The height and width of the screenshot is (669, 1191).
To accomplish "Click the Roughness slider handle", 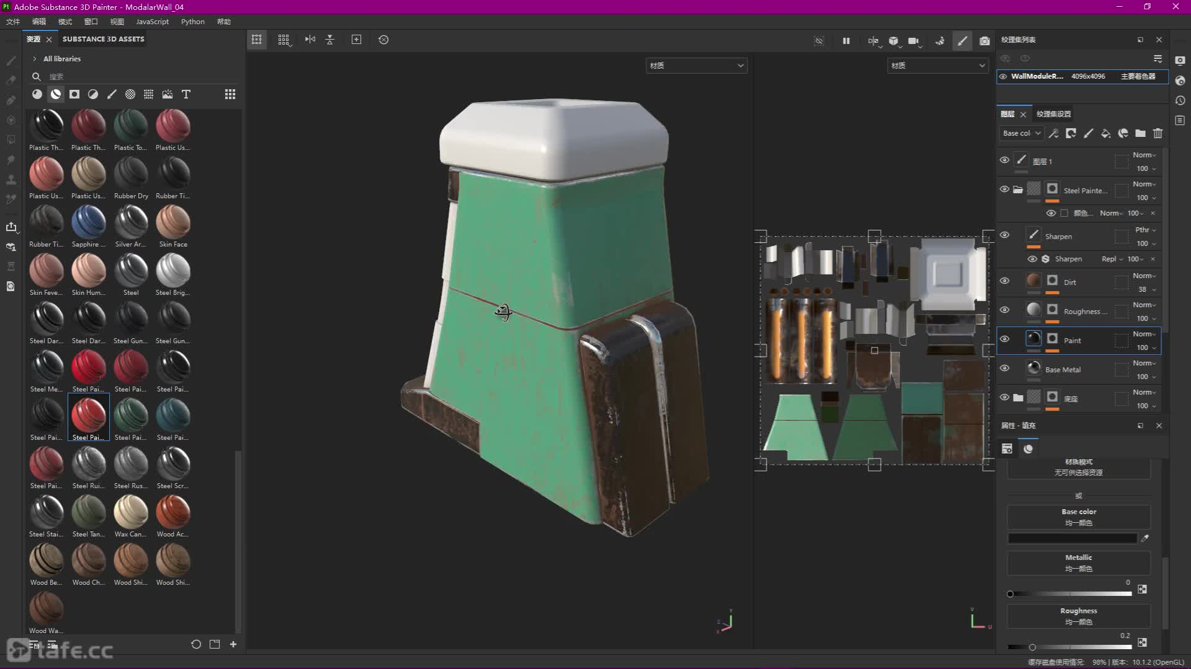I will (1032, 647).
